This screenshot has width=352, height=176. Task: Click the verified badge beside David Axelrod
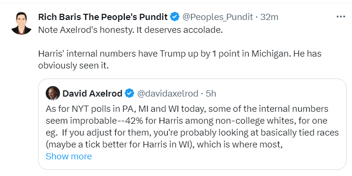tap(130, 93)
